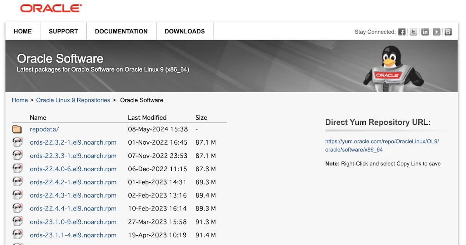Click the date 10-Feb-2023 16:14
This screenshot has width=466, height=245.
click(x=157, y=208)
